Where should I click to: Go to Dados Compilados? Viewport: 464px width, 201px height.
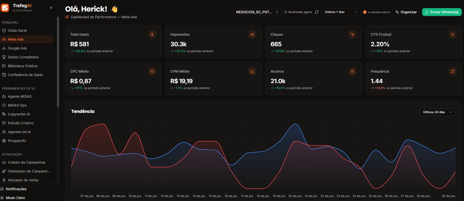click(27, 57)
